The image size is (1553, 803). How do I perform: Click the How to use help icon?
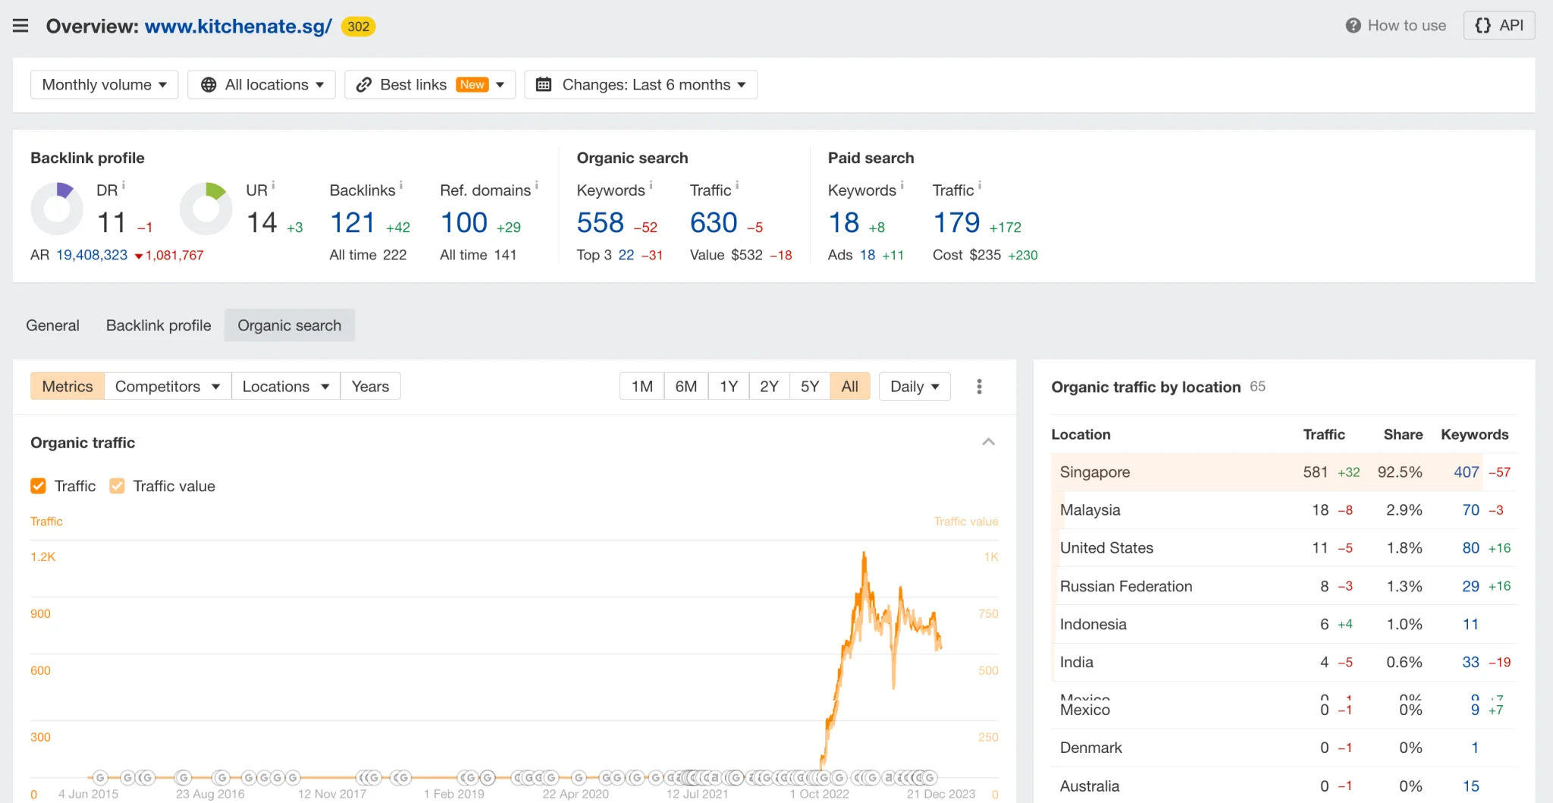tap(1353, 26)
